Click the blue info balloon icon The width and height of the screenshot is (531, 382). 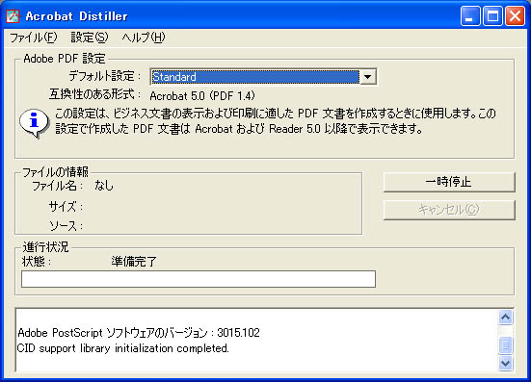34,123
